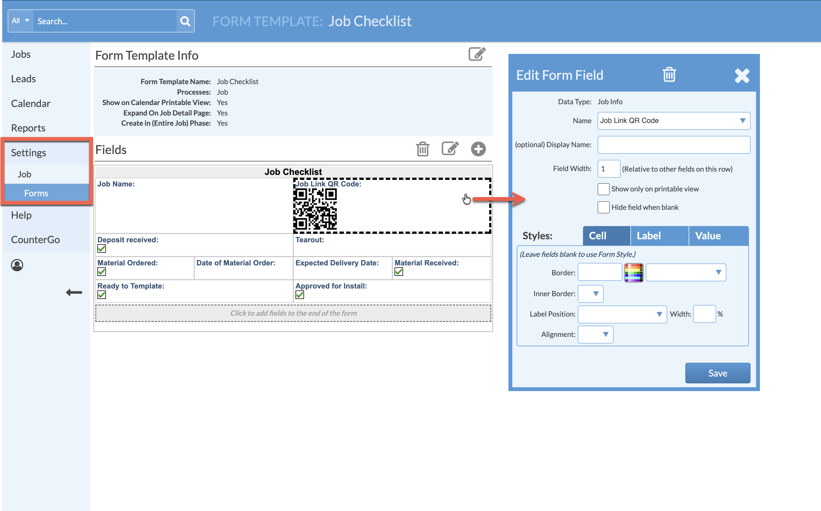Select Expected Delivery Date field
Image resolution: width=821 pixels, height=511 pixels.
[343, 268]
